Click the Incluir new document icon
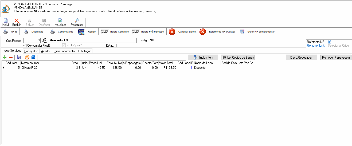This screenshot has width=352, height=146. click(6, 21)
